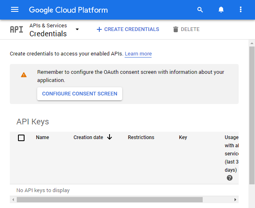Viewport: 255px width, 208px height.
Task: Click the trash can Delete icon
Action: click(176, 29)
